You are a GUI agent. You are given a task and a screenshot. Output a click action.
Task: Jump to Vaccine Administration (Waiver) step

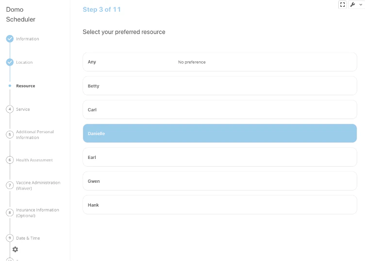(x=38, y=186)
